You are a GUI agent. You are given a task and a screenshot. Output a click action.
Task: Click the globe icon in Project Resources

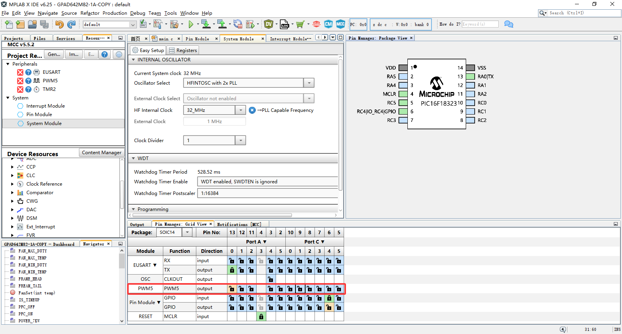pos(119,54)
